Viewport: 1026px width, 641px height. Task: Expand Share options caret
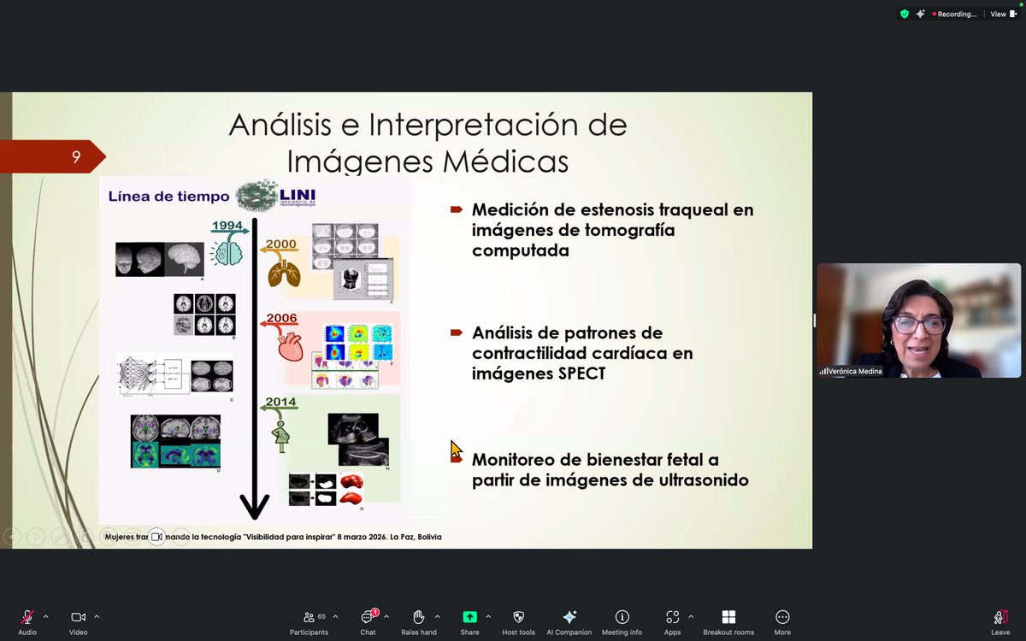coord(488,616)
